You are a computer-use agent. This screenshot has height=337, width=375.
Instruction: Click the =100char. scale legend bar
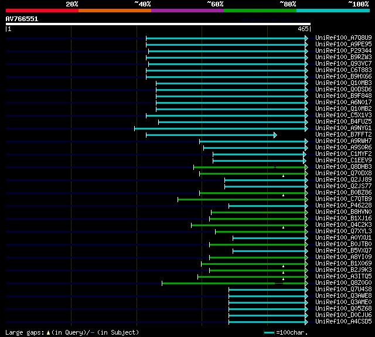[x=270, y=333]
